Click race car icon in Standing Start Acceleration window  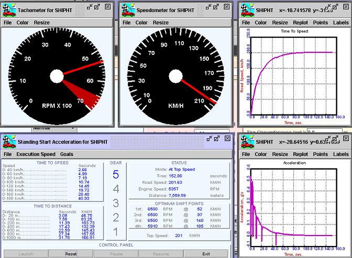pos(9,142)
